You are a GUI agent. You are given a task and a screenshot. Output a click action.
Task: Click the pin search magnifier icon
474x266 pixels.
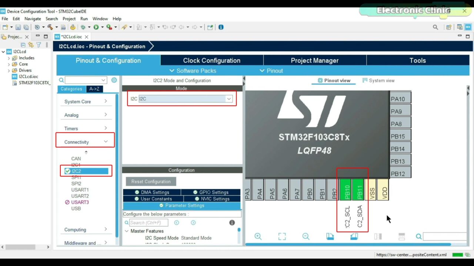[x=418, y=236]
